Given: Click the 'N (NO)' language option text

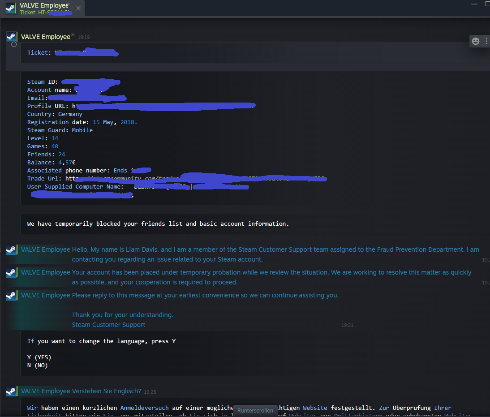Looking at the screenshot, I should click(x=37, y=365).
